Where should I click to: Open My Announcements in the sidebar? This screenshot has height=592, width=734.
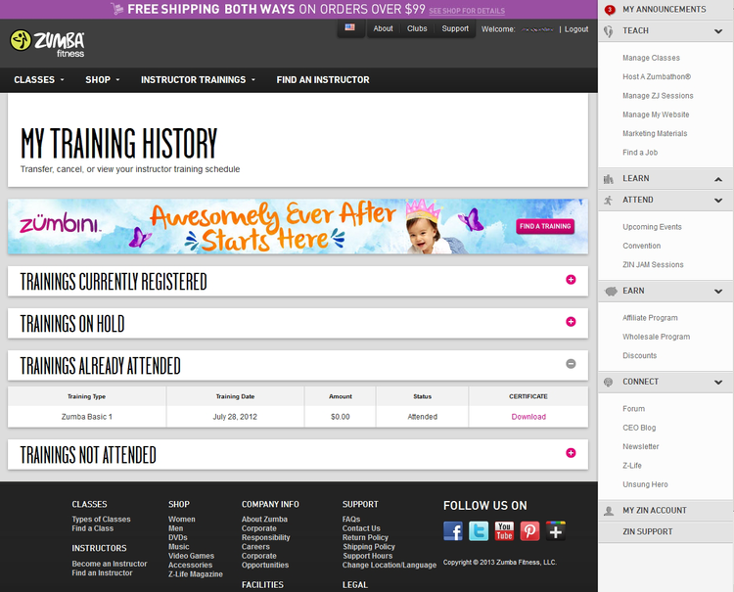[x=664, y=10]
